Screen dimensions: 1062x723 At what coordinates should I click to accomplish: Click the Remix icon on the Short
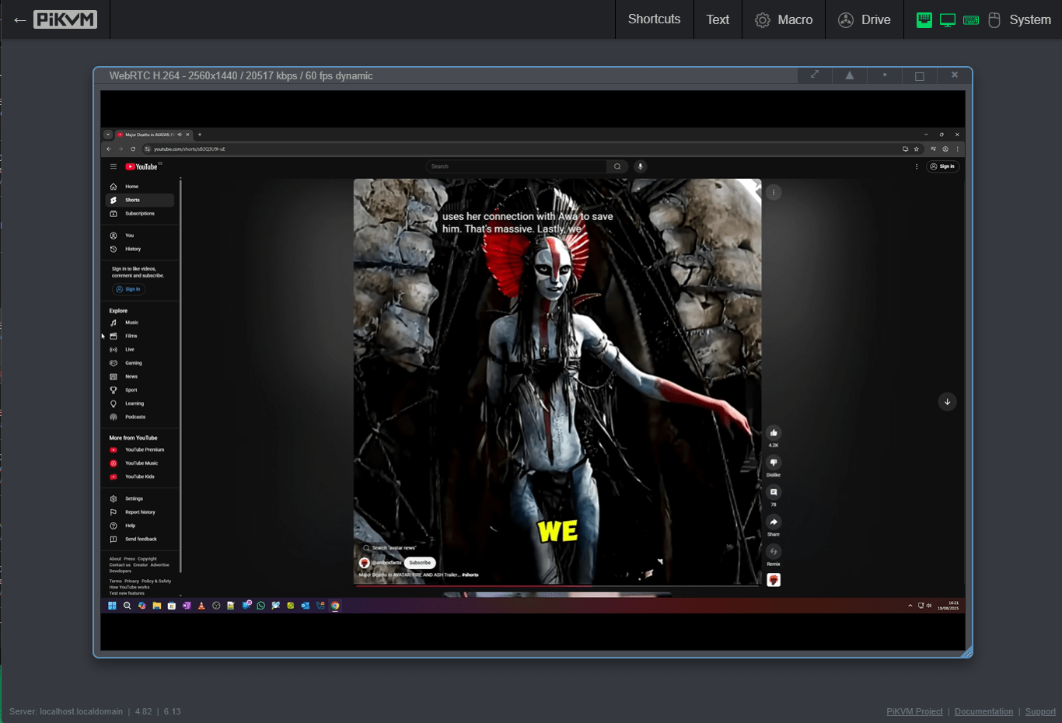[x=773, y=552]
